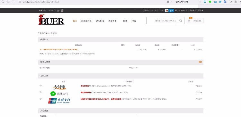Click the QR code icon in top bar
Image resolution: width=241 pixels, height=117 pixels.
(x=62, y=11)
